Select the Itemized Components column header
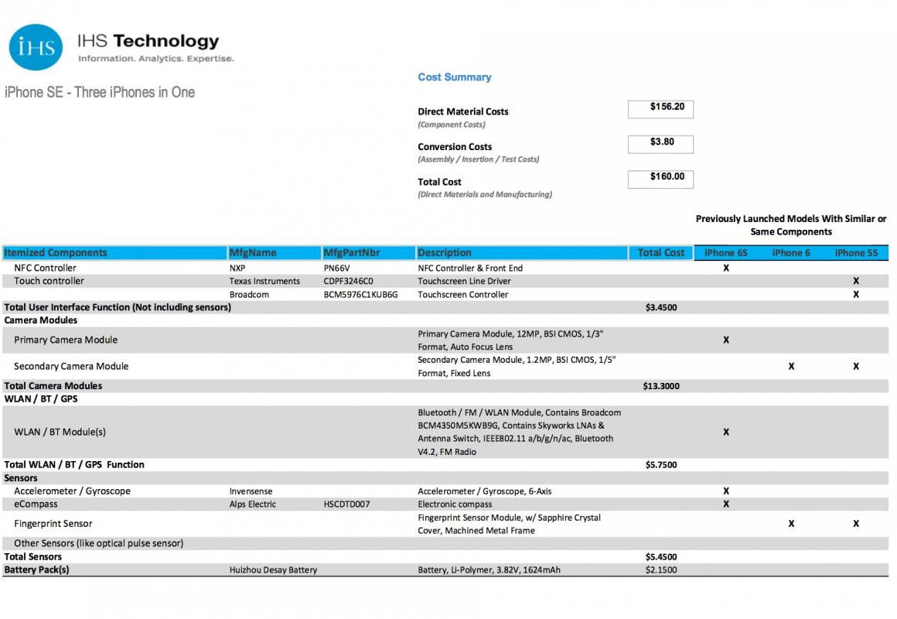This screenshot has height=619, width=897. coord(56,252)
